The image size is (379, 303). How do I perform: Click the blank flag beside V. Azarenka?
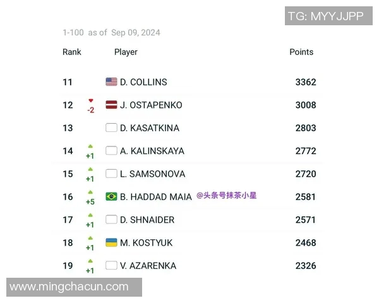pyautogui.click(x=111, y=266)
